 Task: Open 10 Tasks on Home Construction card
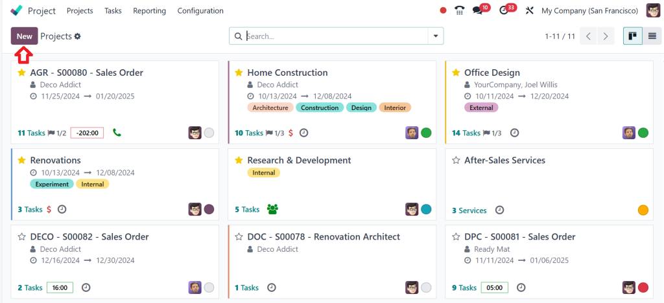pos(249,133)
